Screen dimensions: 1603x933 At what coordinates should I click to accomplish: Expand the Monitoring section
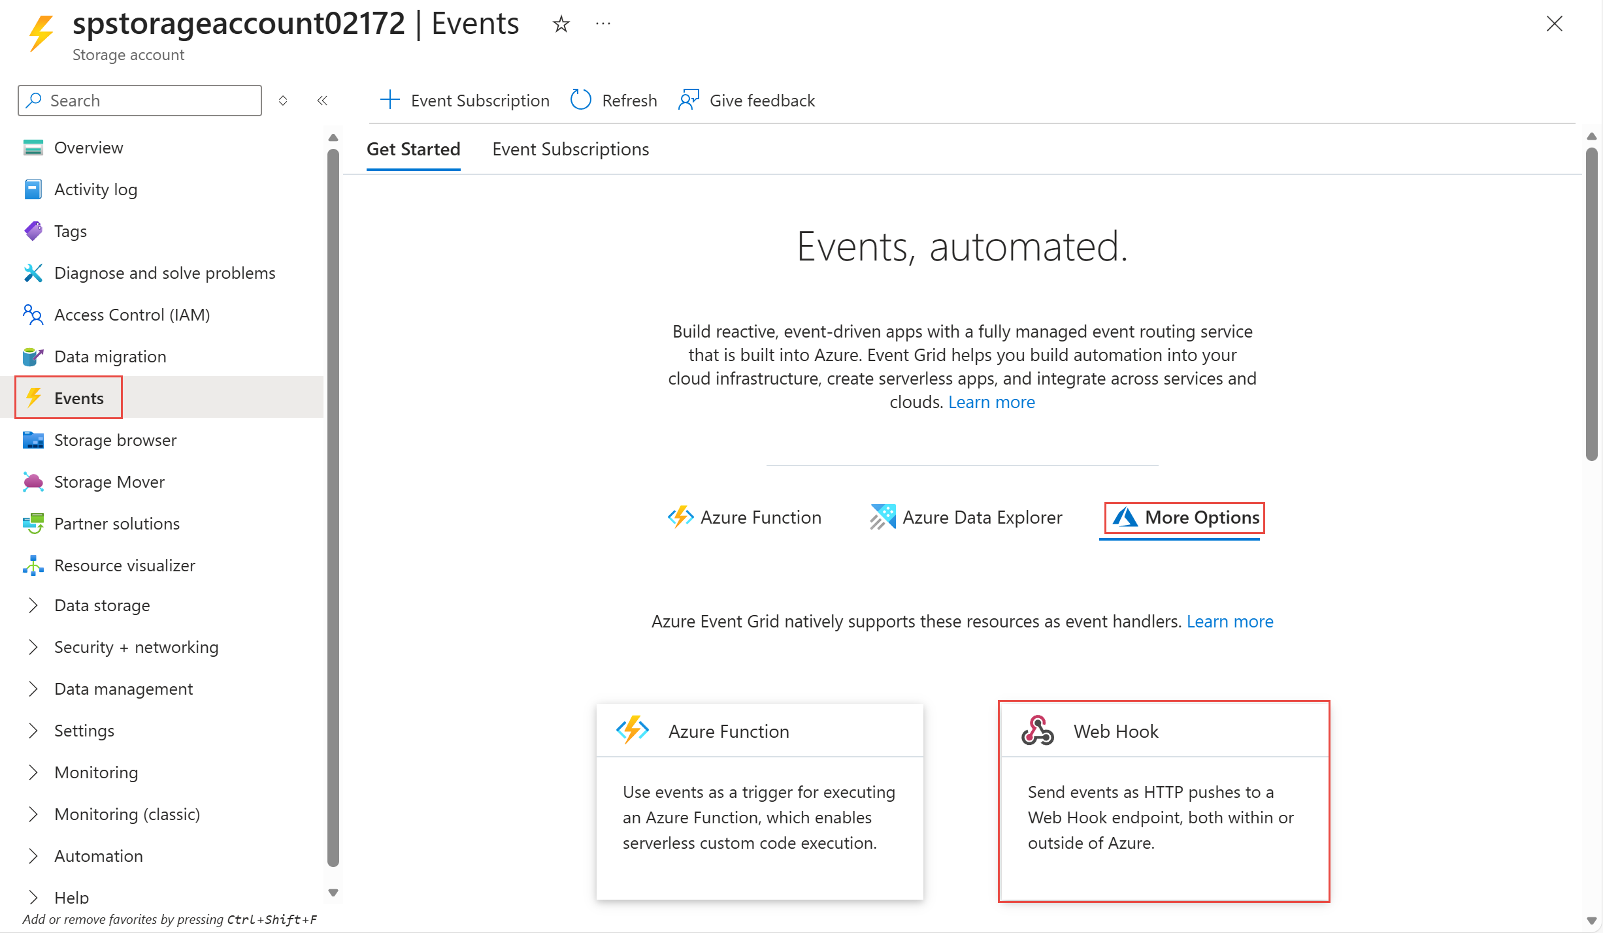[x=33, y=772]
